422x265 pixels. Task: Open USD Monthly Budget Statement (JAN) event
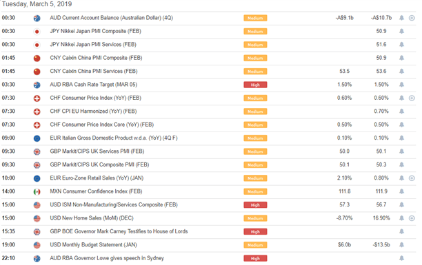pos(93,245)
